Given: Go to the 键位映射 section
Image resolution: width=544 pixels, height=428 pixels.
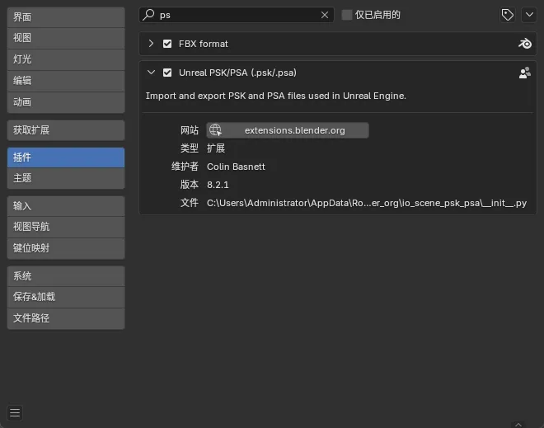Looking at the screenshot, I should [x=66, y=248].
